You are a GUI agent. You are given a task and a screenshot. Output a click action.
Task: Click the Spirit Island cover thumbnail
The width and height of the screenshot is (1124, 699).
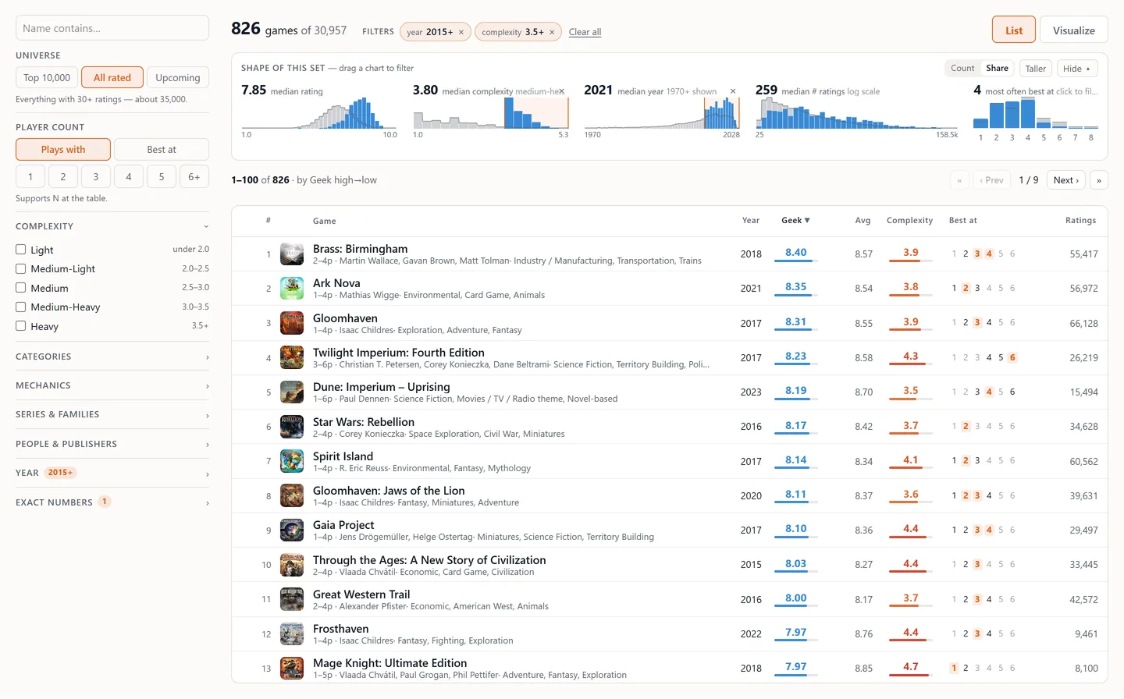[x=292, y=460]
